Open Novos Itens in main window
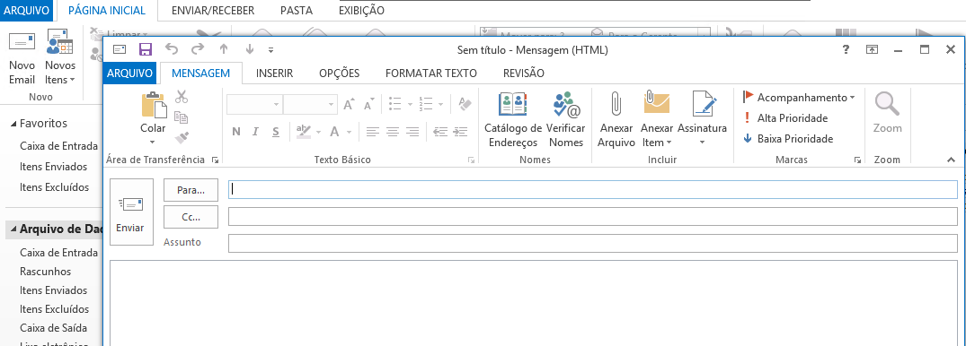This screenshot has width=966, height=346. 60,57
